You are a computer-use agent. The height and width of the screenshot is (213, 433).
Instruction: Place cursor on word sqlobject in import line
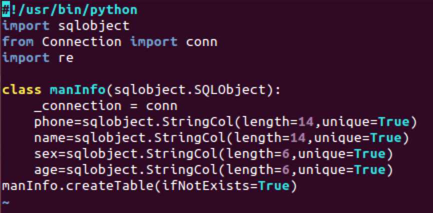93,26
